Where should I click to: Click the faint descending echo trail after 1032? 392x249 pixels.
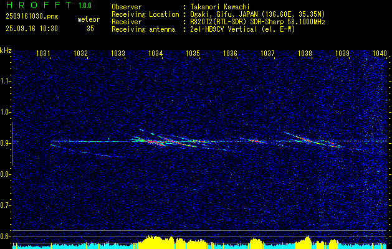(87, 151)
